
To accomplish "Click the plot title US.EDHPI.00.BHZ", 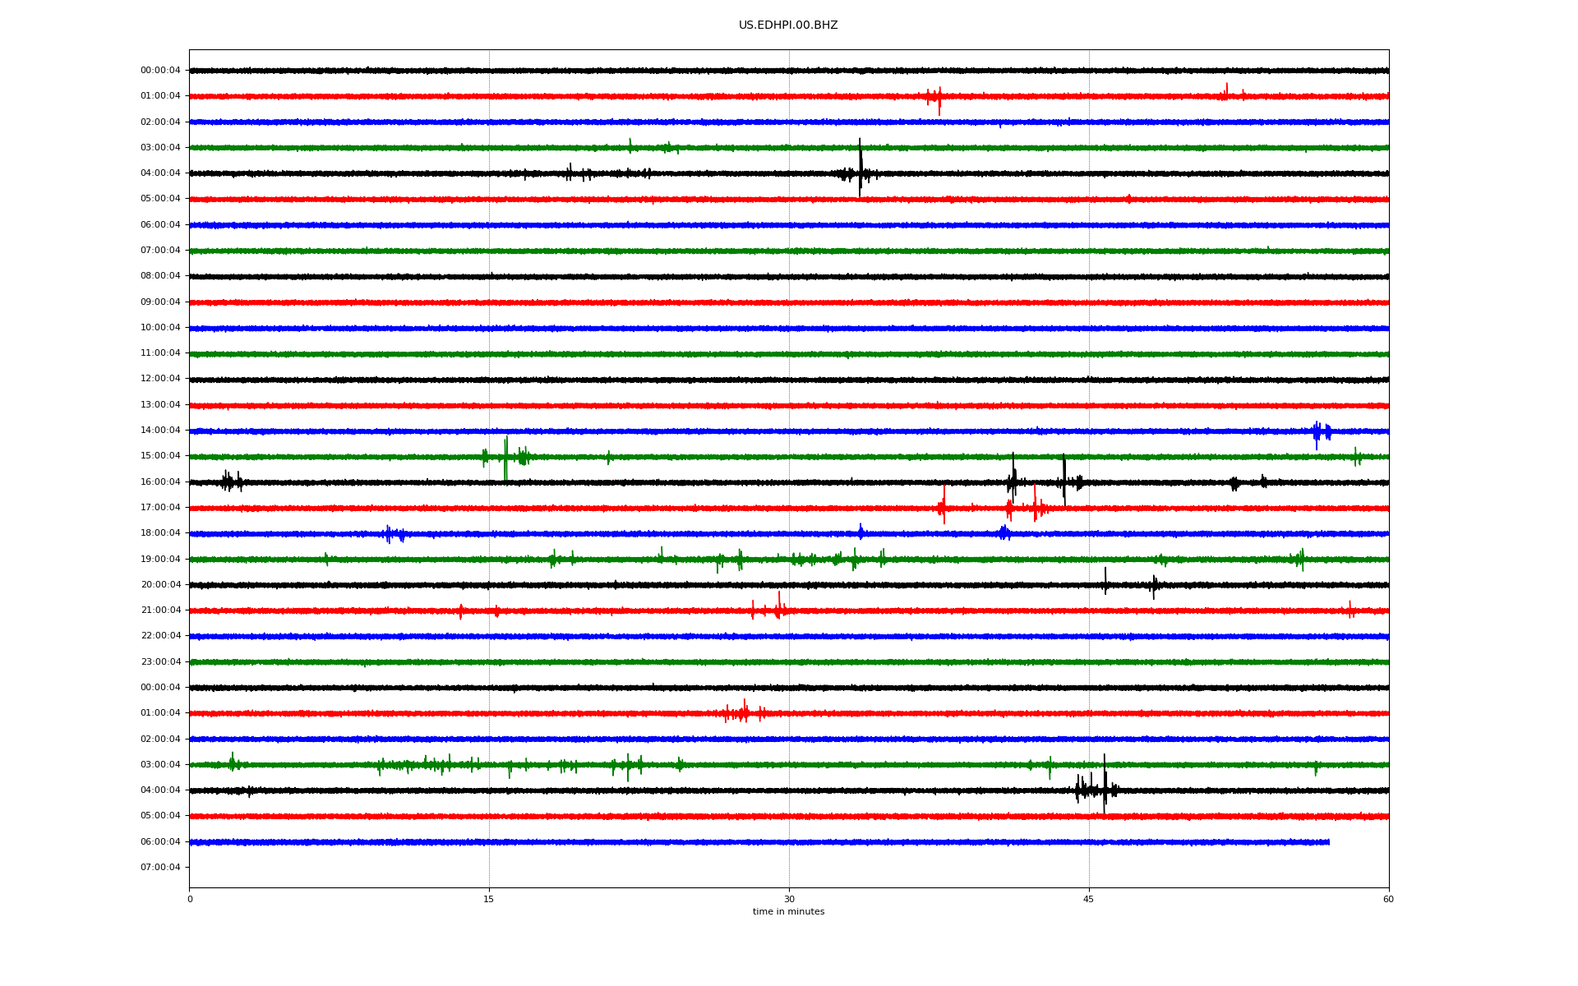I will click(787, 25).
